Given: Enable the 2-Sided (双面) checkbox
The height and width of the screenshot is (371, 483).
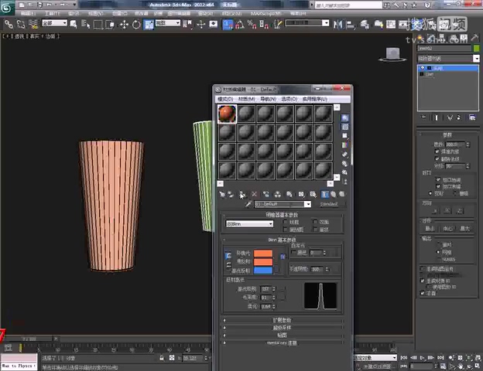Looking at the screenshot, I should (316, 221).
